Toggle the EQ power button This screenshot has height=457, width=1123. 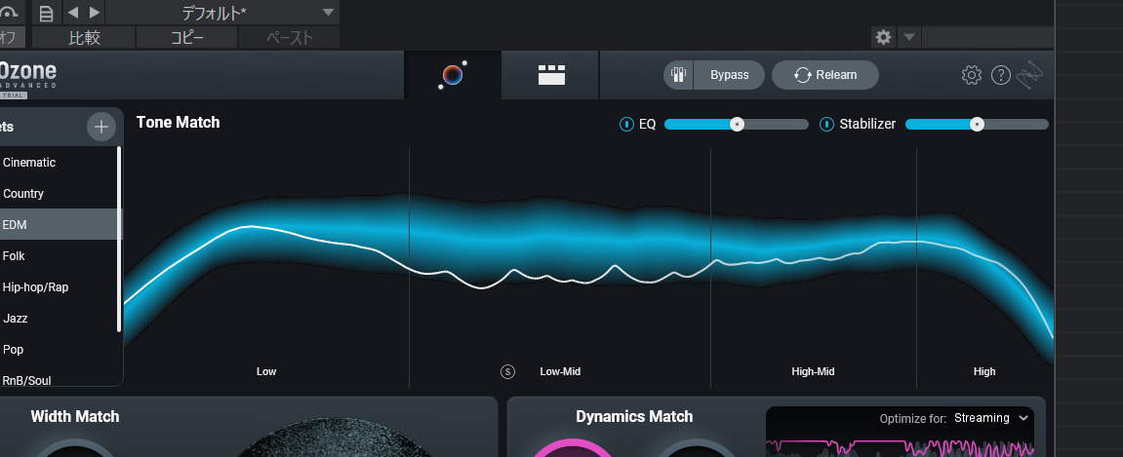click(x=626, y=125)
